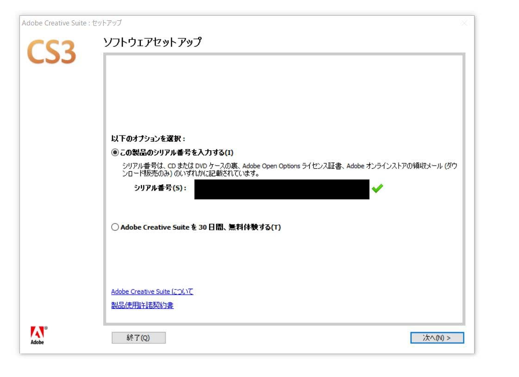The width and height of the screenshot is (519, 377).
Task: Click inside the シリアル番号 input field
Action: [282, 191]
